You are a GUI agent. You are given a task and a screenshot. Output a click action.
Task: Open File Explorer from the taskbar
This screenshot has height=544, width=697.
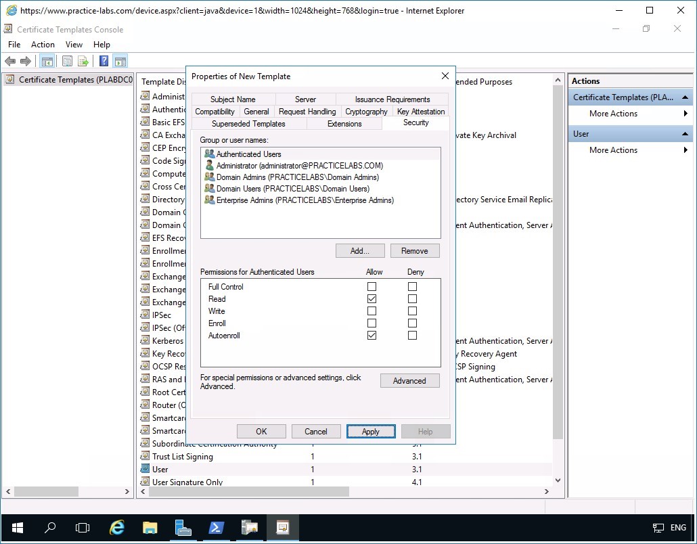150,528
